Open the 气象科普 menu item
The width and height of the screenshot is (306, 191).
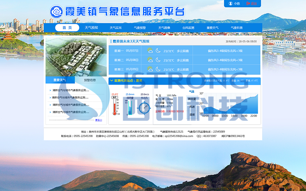(237, 28)
